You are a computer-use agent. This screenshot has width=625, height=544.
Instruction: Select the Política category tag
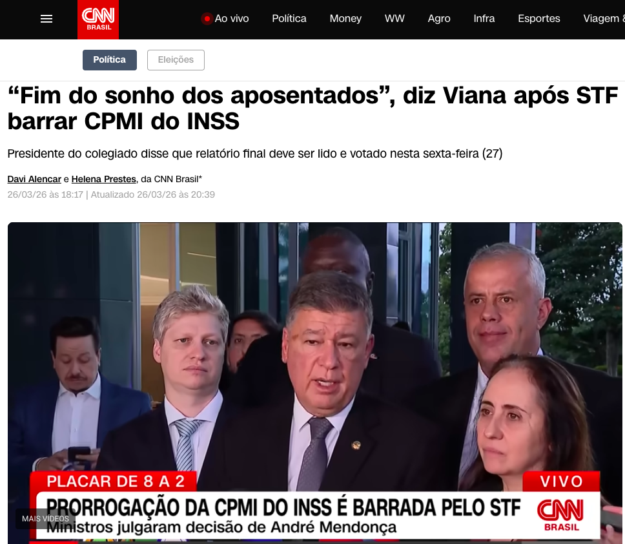click(110, 60)
